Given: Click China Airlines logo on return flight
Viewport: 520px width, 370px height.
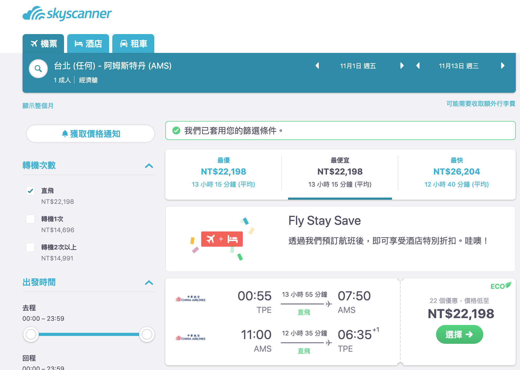Looking at the screenshot, I should (190, 338).
